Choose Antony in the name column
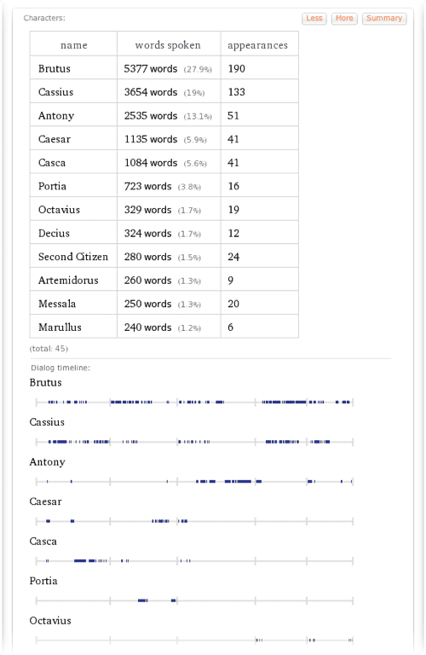Screen dimensions: 426x655 pos(56,116)
